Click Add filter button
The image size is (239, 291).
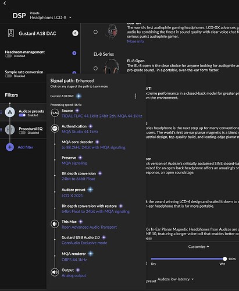(20, 147)
